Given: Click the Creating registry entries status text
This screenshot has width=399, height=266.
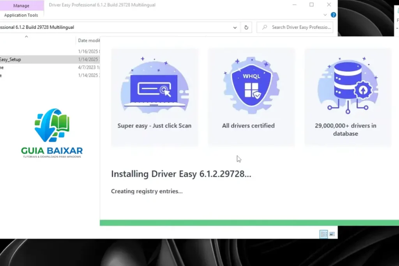Looking at the screenshot, I should click(x=147, y=191).
